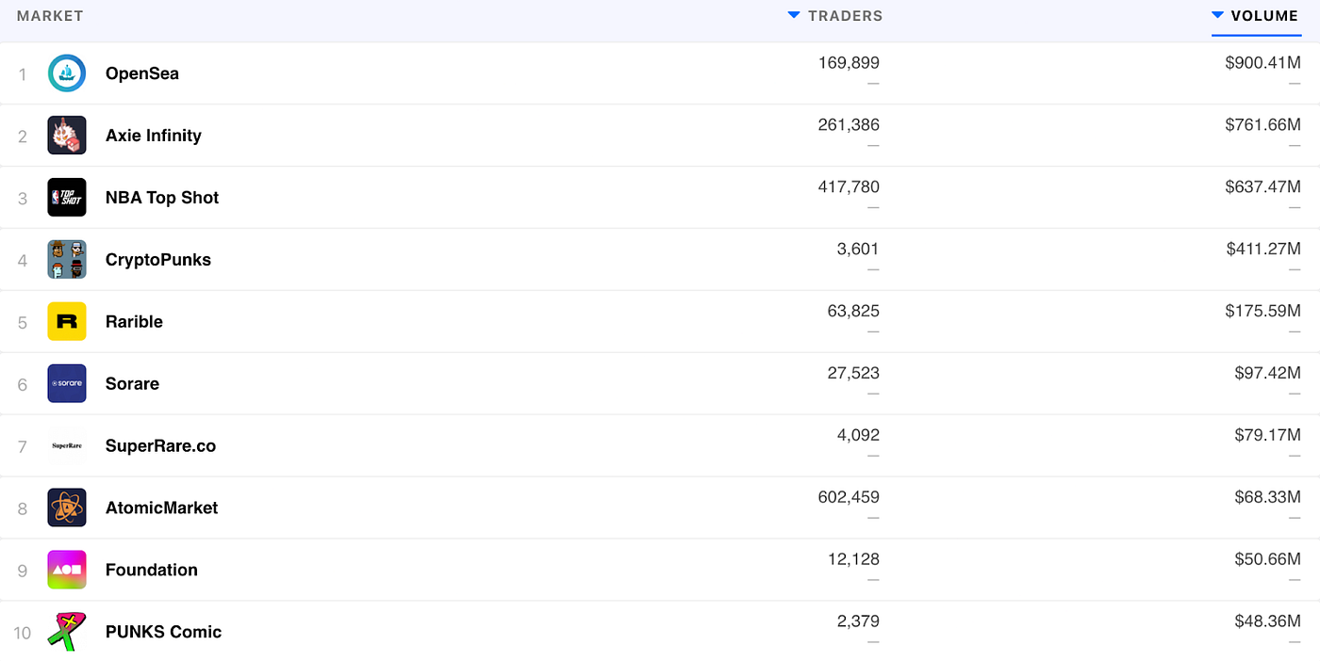Image resolution: width=1320 pixels, height=661 pixels.
Task: Select the traders value 27,523
Action: [x=853, y=374]
